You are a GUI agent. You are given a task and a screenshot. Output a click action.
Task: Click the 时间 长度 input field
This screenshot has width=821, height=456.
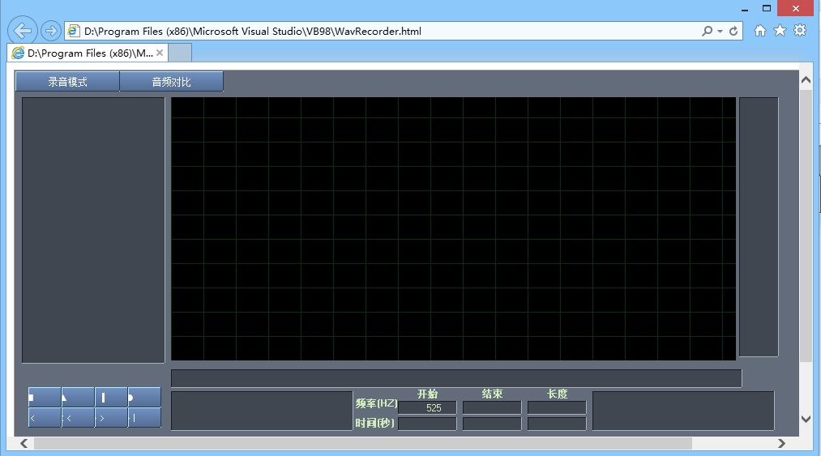click(x=557, y=424)
